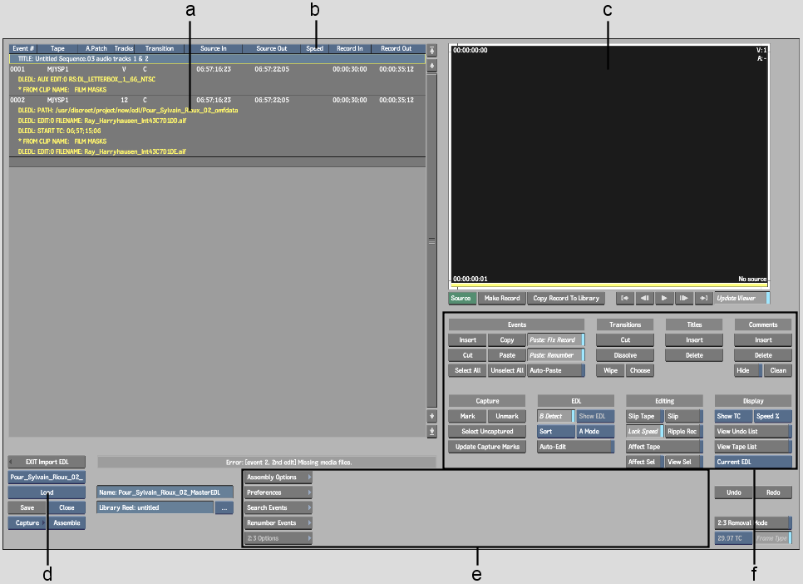
Task: Toggle the Auto-Edit option
Action: point(575,447)
